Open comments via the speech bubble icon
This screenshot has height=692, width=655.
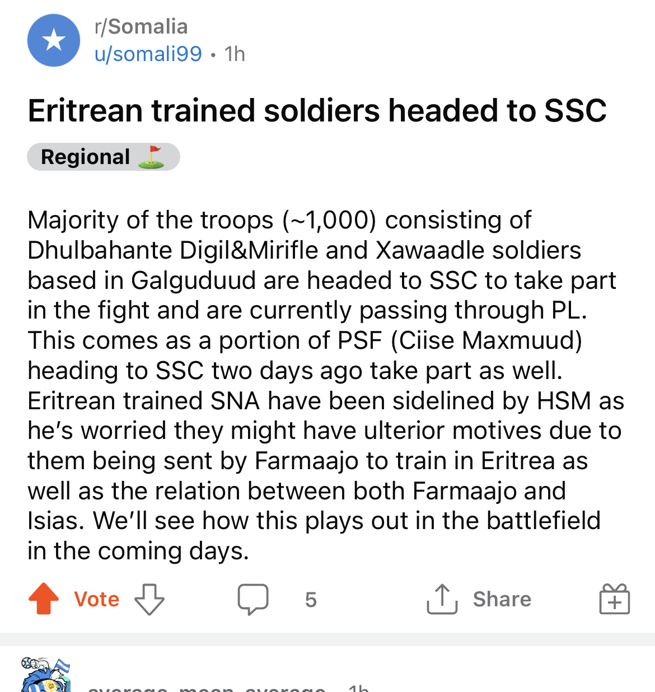pyautogui.click(x=253, y=599)
